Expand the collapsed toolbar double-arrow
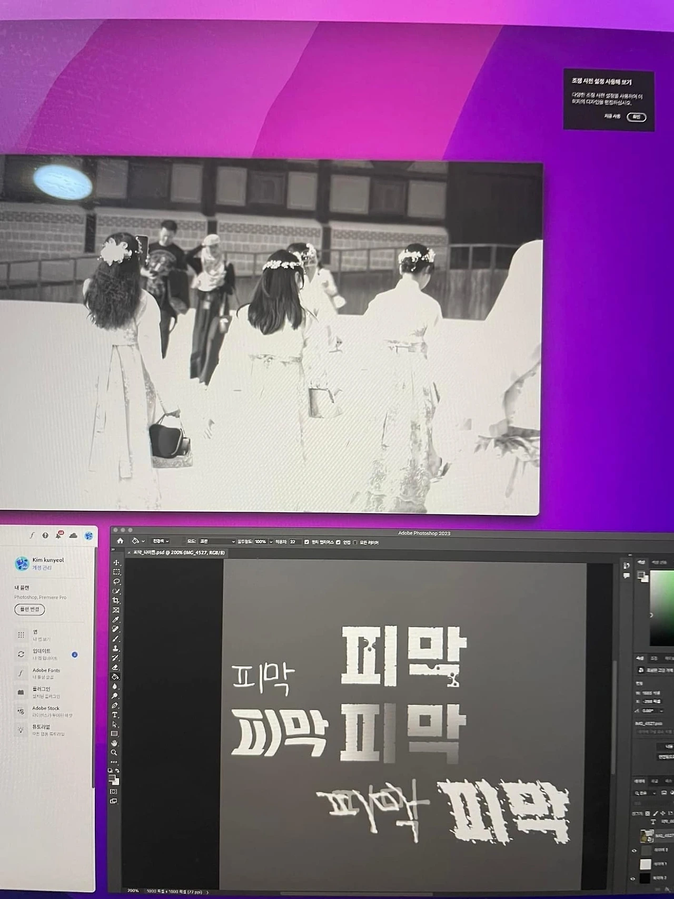Screen dimensions: 674x899 point(113,550)
